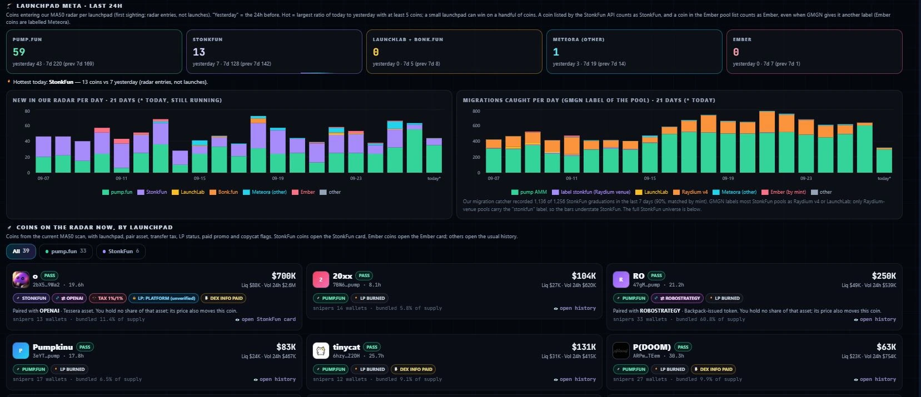Click the DEX INFO PAID badge on tinycat card
The height and width of the screenshot is (397, 921).
[x=413, y=369]
